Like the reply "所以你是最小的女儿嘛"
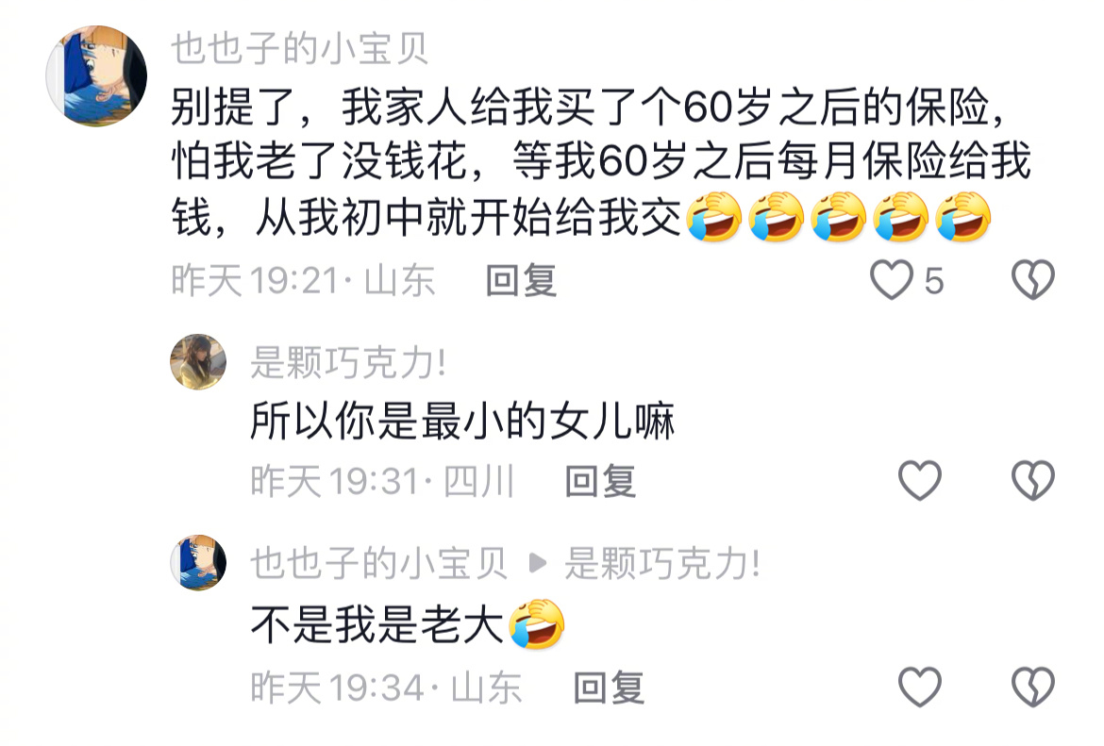 coord(920,481)
